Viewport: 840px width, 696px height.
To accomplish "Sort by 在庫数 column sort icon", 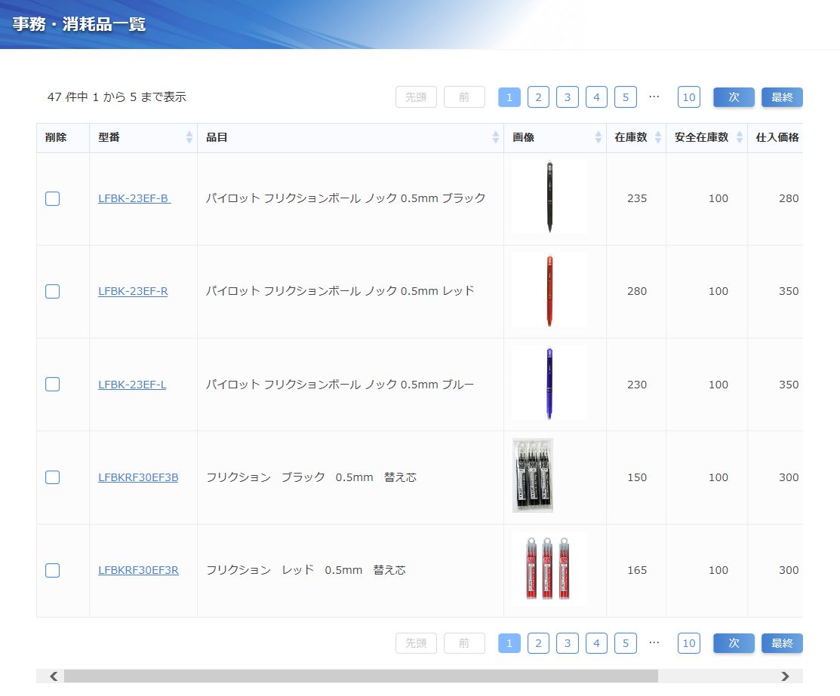I will [657, 137].
